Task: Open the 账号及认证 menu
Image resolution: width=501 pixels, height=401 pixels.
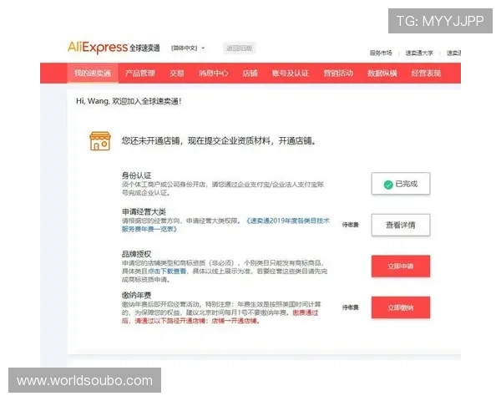Action: (290, 74)
